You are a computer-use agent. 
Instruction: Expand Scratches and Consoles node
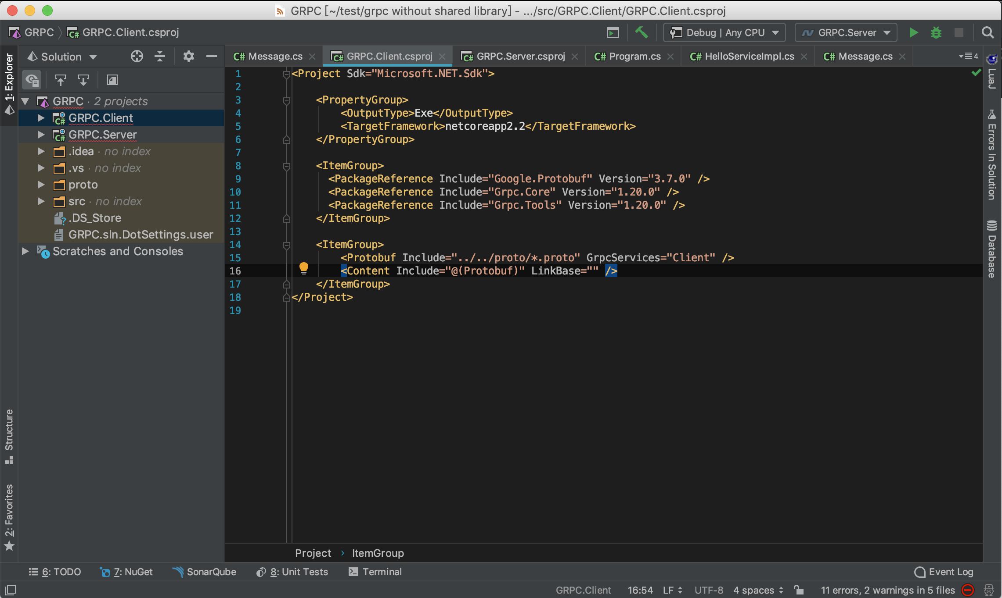pyautogui.click(x=25, y=251)
